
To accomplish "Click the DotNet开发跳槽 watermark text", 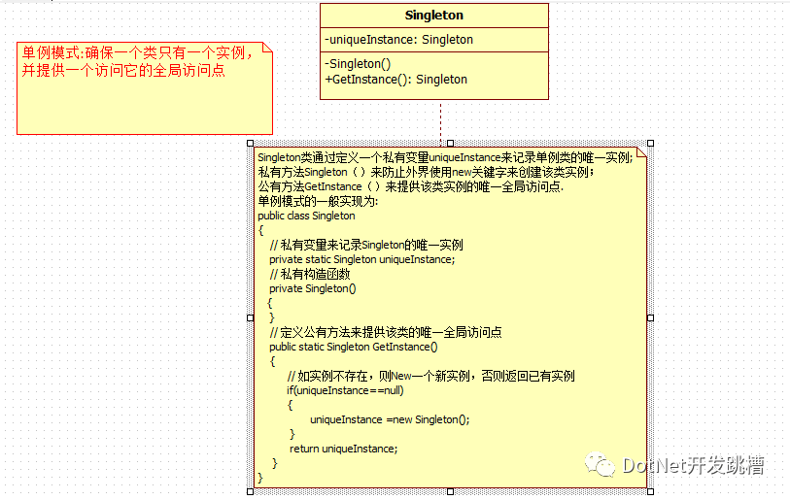I will point(693,466).
